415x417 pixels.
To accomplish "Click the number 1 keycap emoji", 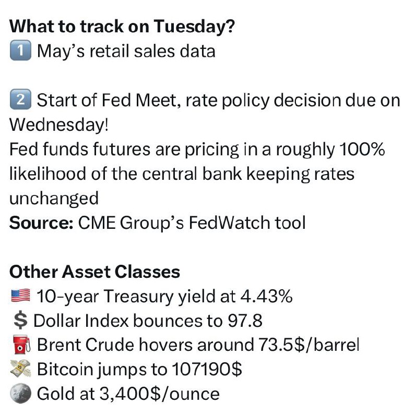I will (20, 50).
